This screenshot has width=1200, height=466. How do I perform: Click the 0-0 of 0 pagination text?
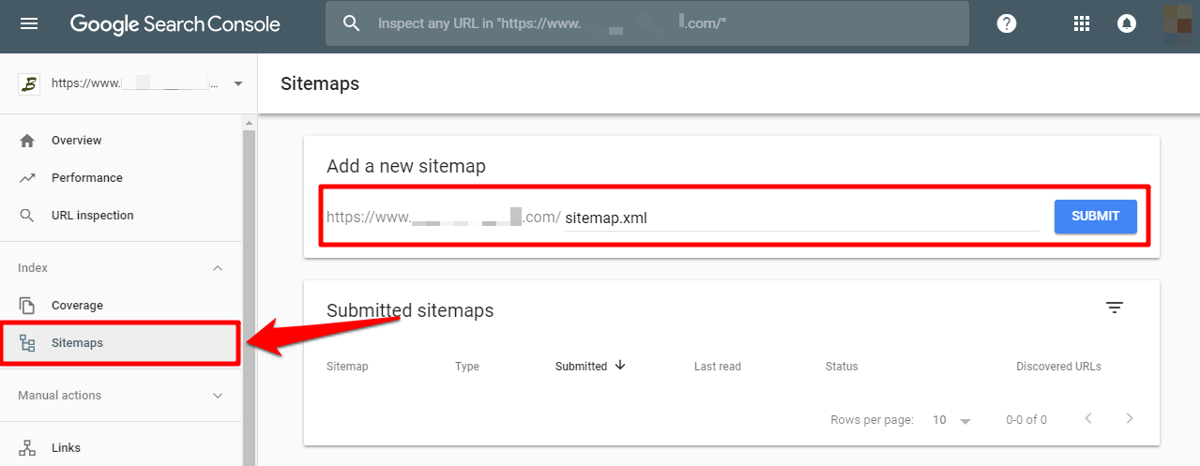(1026, 420)
